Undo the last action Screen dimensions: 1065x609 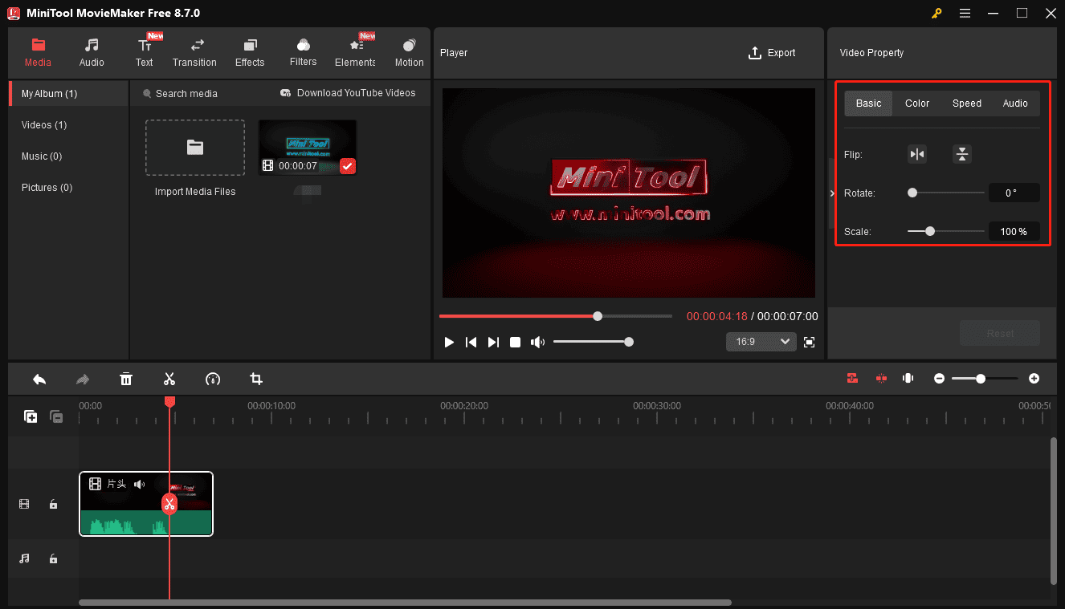coord(39,379)
